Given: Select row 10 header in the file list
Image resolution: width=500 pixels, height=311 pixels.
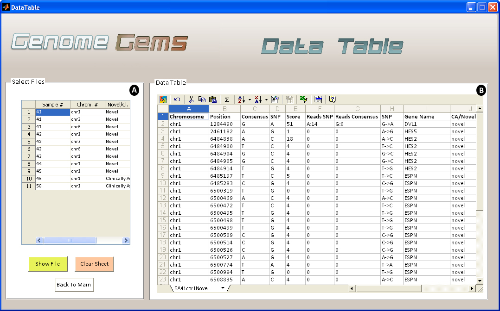Looking at the screenshot, I should click(29, 179).
